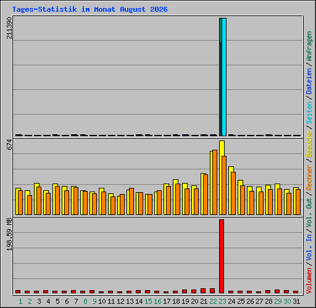
Task: Select the green day 15 axis label
Action: point(148,301)
